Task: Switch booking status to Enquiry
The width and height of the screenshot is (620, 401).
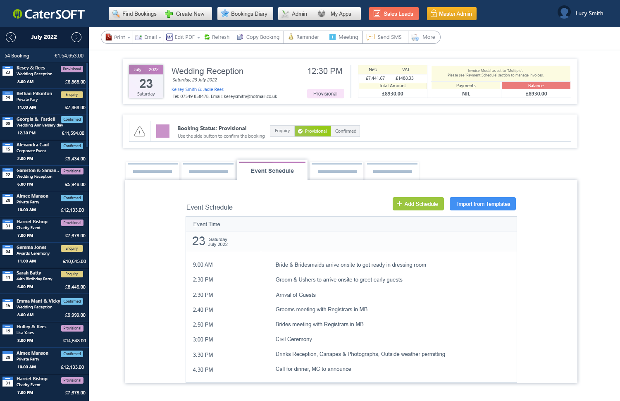Action: (x=282, y=131)
